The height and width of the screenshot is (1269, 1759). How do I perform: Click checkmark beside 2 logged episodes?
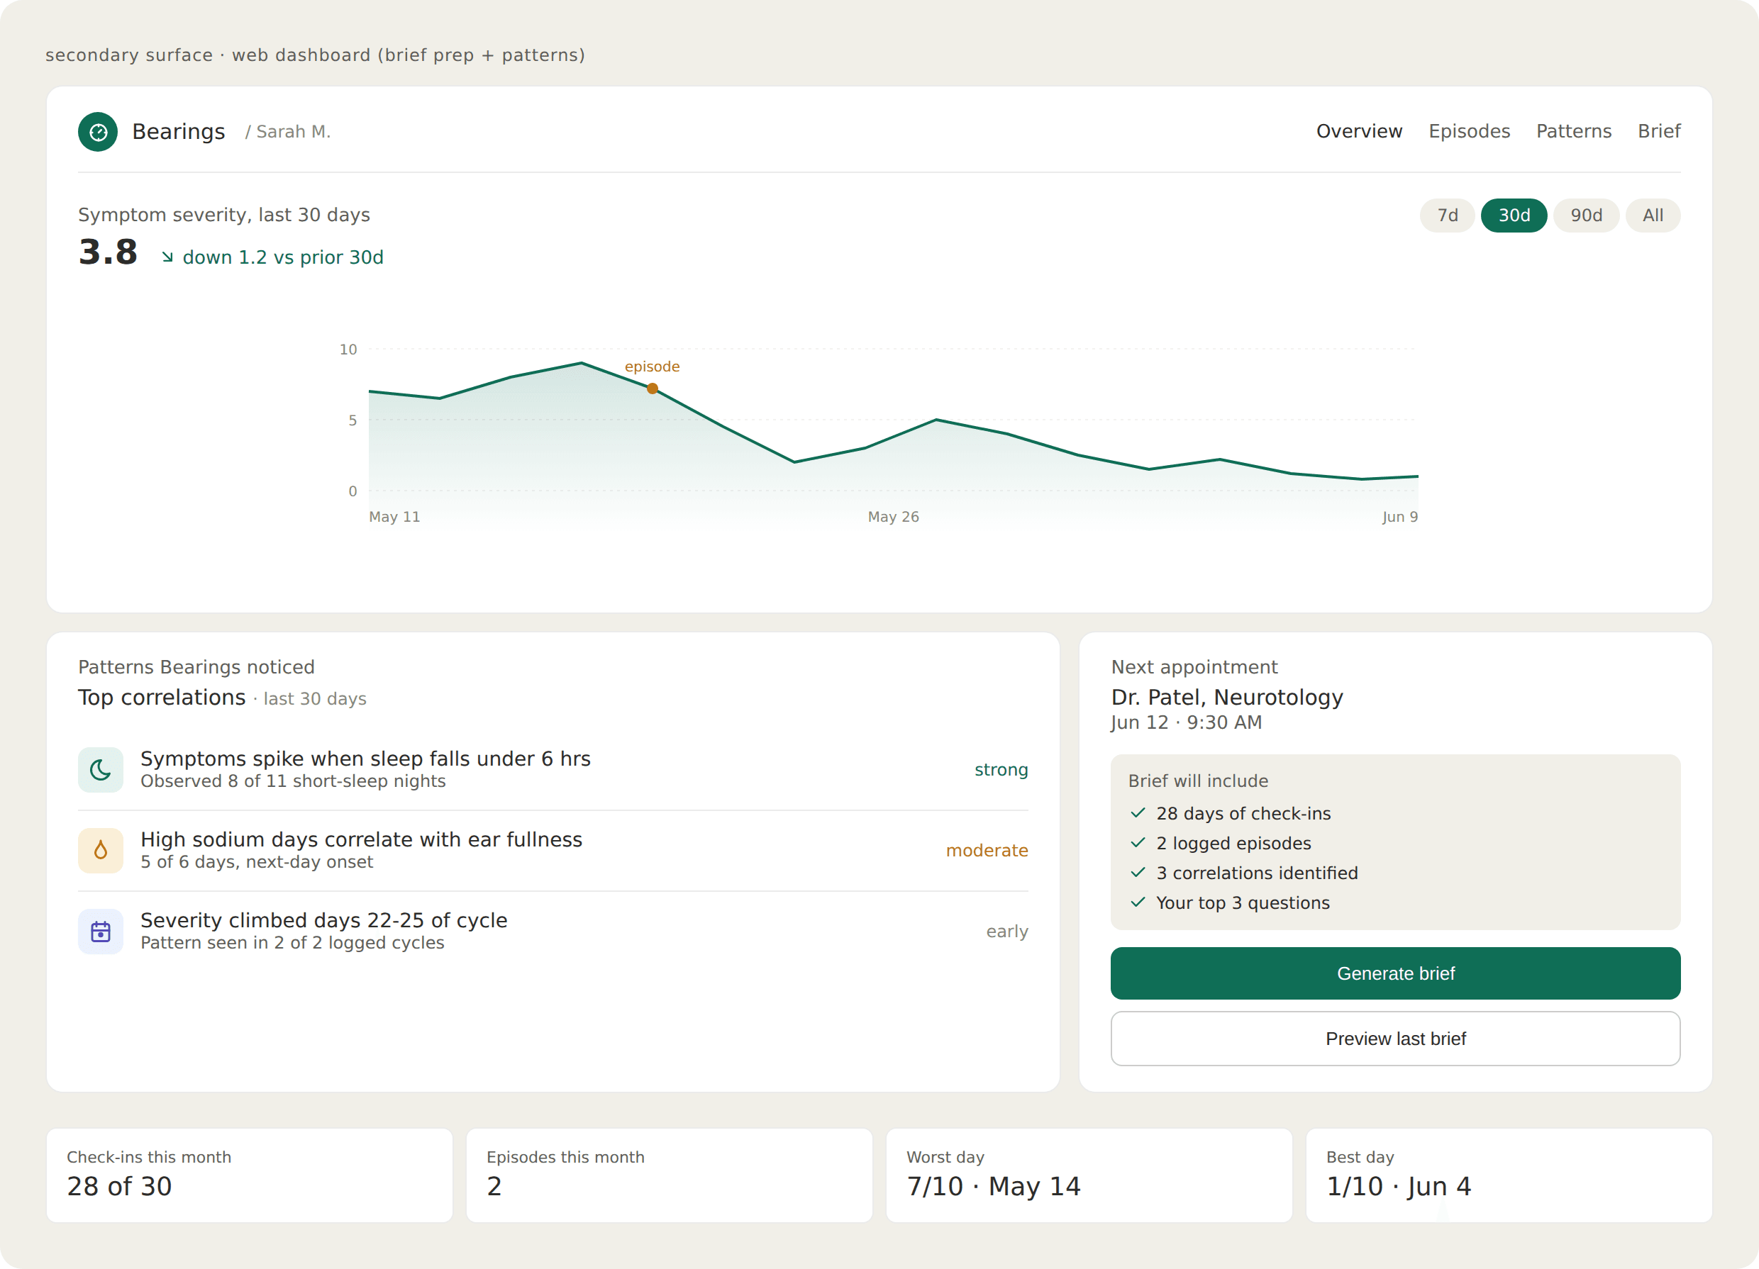point(1138,843)
